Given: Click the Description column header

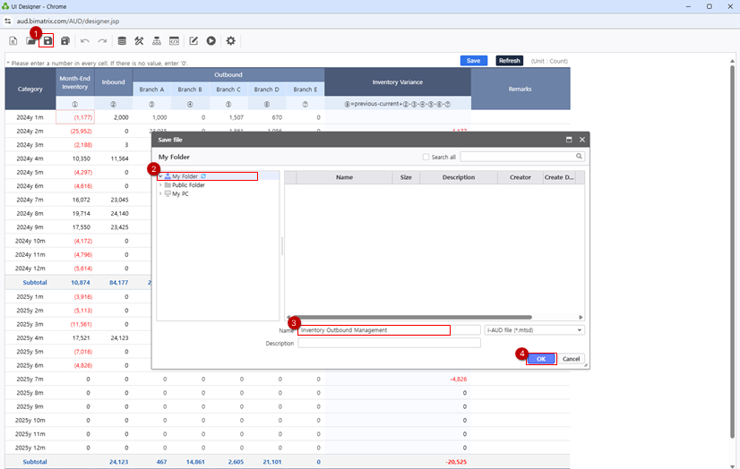Looking at the screenshot, I should click(458, 177).
